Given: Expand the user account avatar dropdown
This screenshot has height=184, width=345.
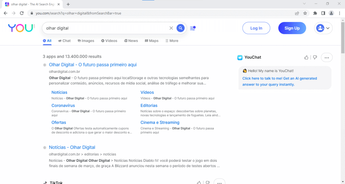Looking at the screenshot, I should (x=323, y=28).
